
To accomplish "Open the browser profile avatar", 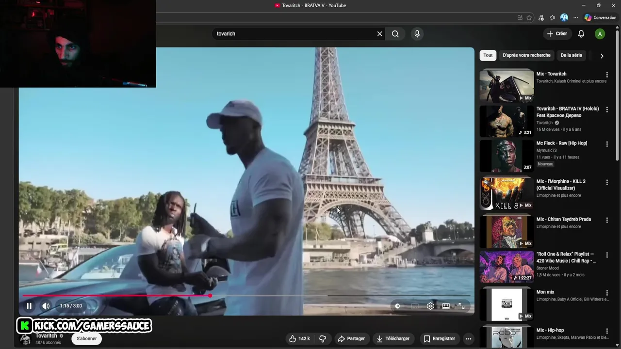I will pyautogui.click(x=564, y=17).
